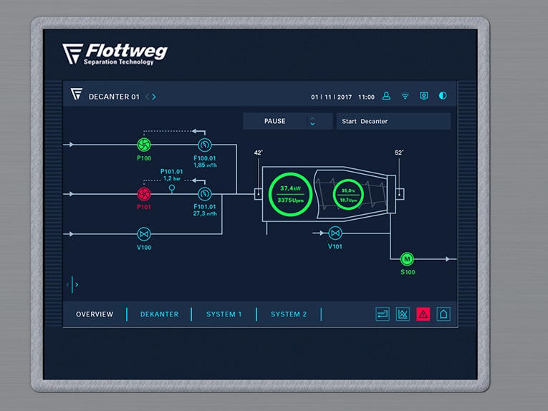This screenshot has height=411, width=548.
Task: Switch to next decanter with right chevron
Action: tap(154, 97)
